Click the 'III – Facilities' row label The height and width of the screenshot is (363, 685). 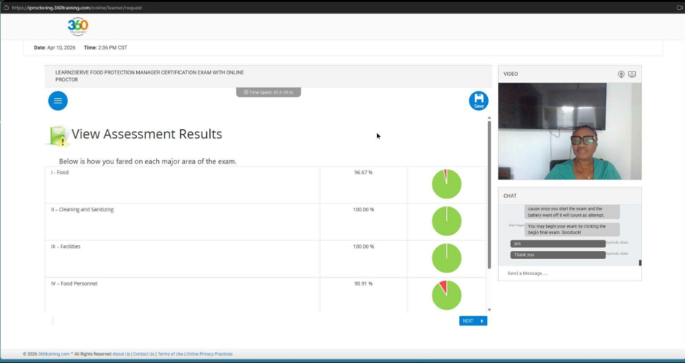[65, 247]
